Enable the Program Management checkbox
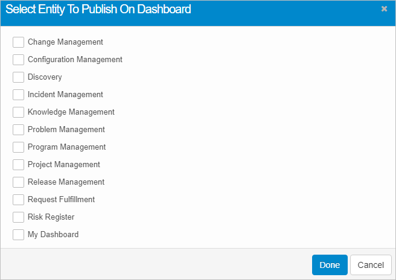The height and width of the screenshot is (280, 396). (18, 147)
